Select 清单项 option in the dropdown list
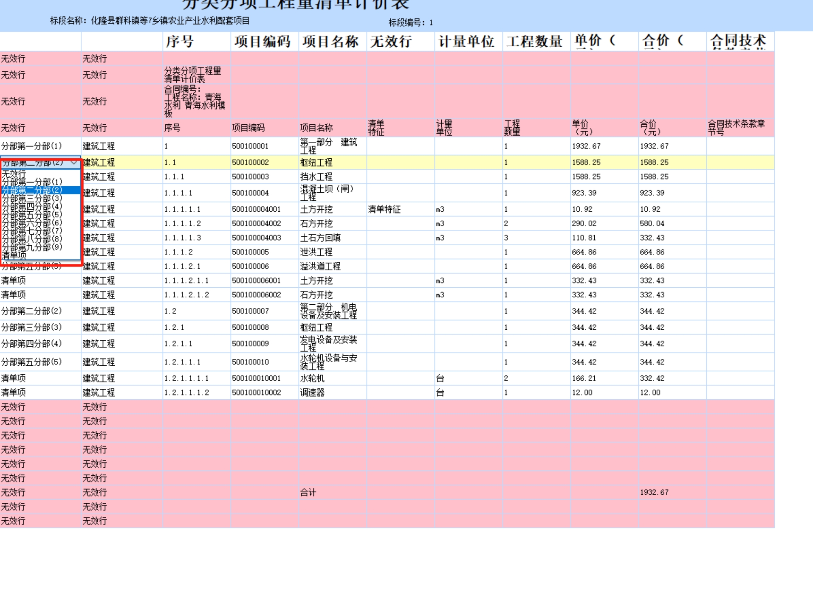Screen dimensions: 813x589 [x=14, y=255]
